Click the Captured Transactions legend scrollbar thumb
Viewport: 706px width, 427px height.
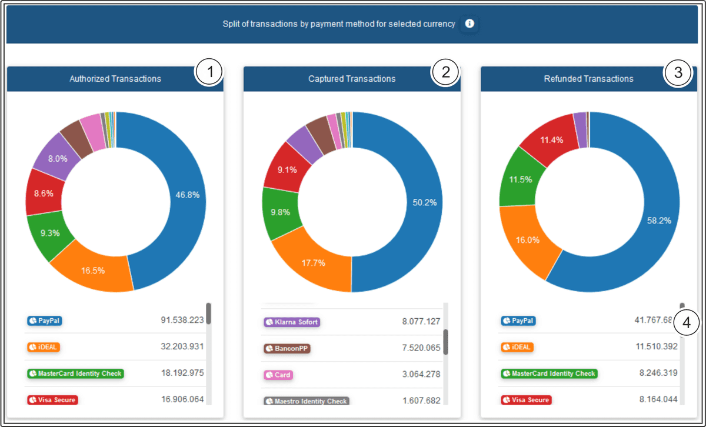click(445, 342)
